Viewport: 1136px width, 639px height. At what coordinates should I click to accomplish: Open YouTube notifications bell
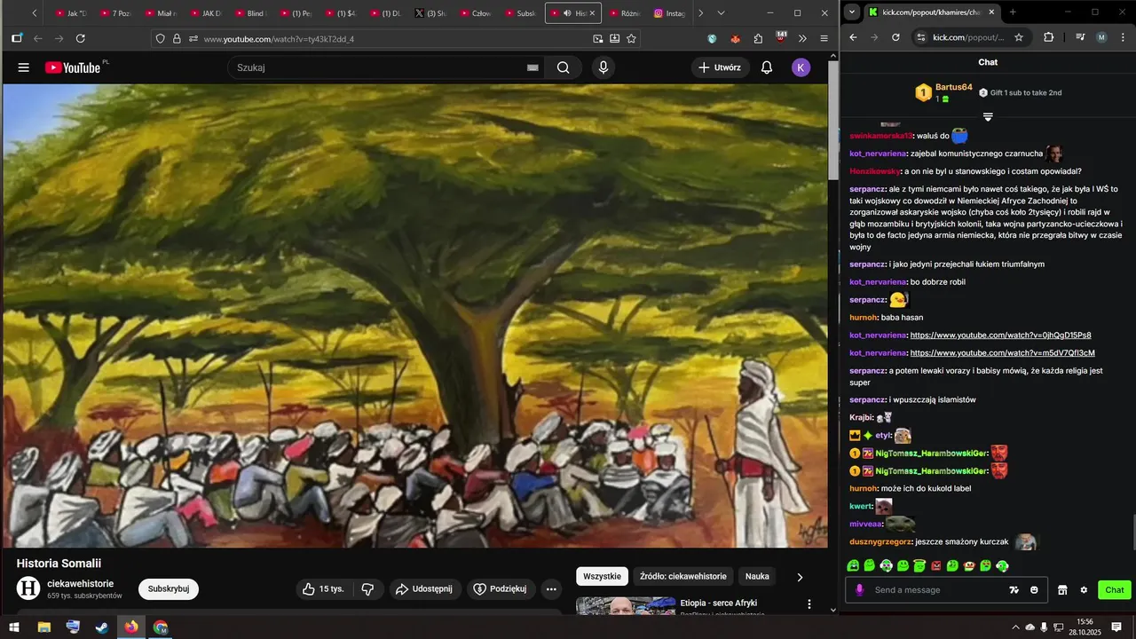point(767,67)
